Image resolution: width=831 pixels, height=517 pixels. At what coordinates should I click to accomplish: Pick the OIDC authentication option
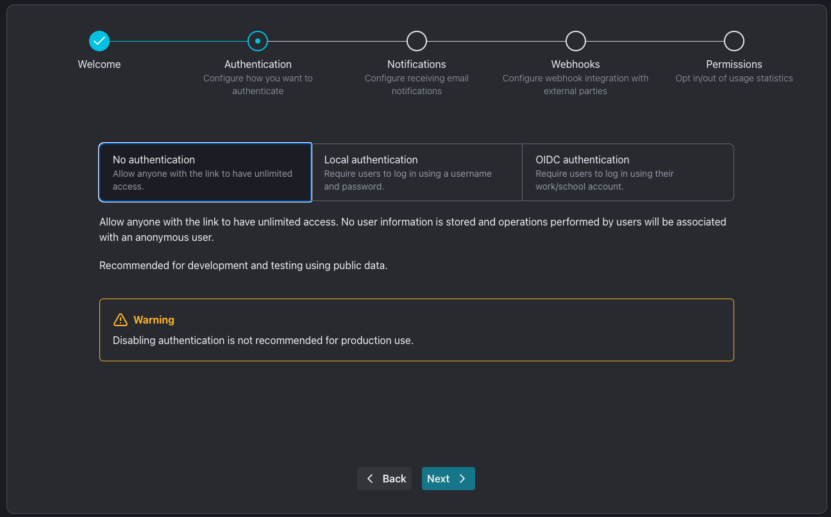tap(628, 172)
